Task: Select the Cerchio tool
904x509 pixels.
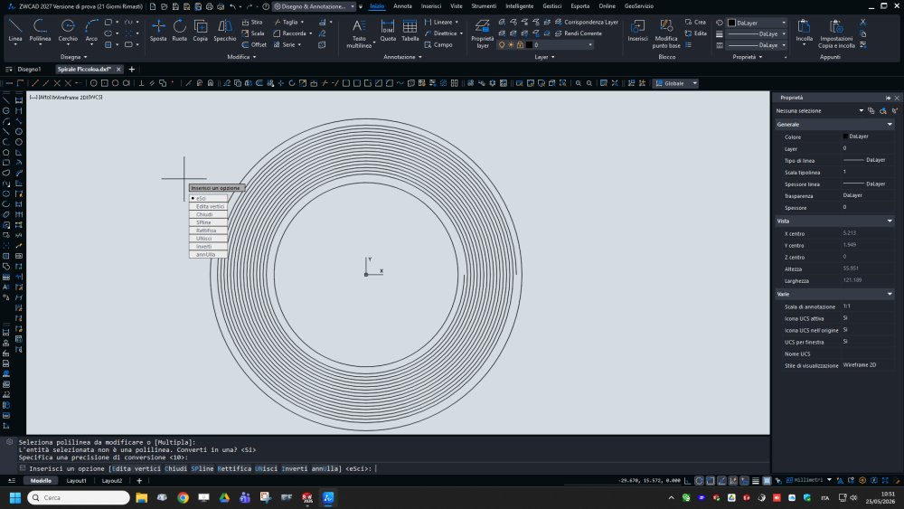Action: [x=68, y=30]
